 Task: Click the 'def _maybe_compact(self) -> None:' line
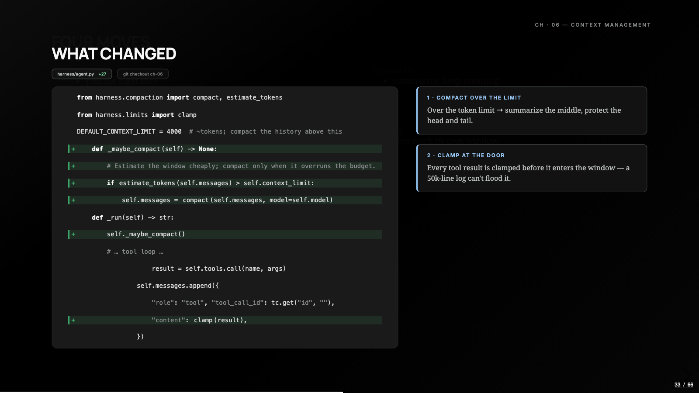pos(225,149)
